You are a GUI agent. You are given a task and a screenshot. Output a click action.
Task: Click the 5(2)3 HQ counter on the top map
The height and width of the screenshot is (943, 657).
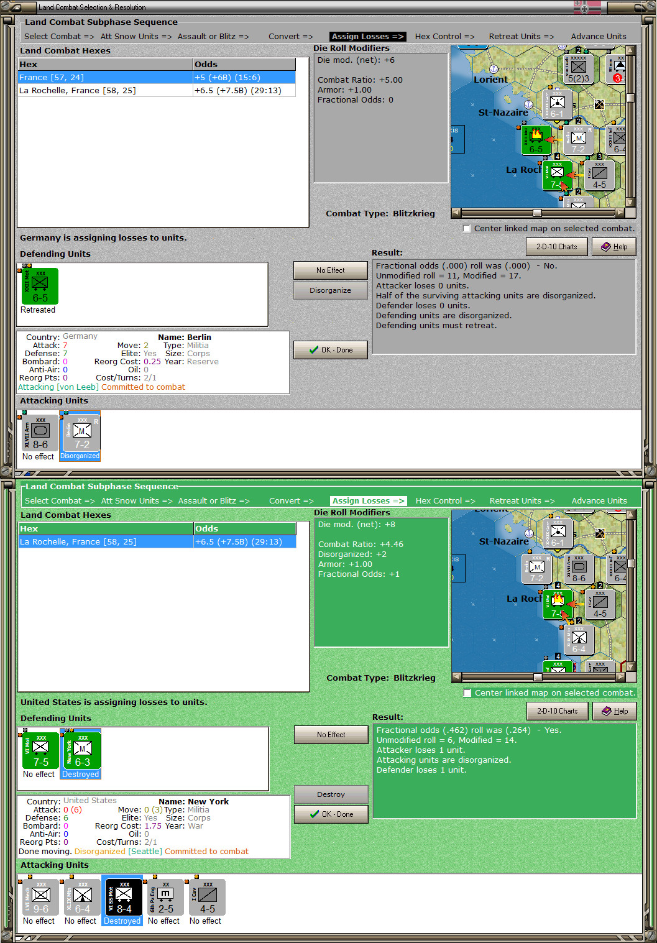pyautogui.click(x=578, y=70)
